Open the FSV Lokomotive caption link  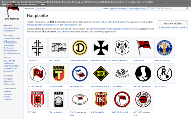[x=56, y=112]
